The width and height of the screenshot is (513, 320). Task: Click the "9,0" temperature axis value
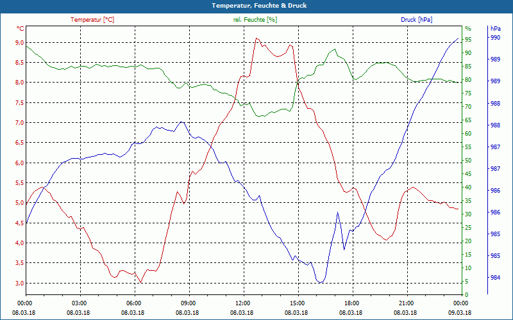point(20,42)
